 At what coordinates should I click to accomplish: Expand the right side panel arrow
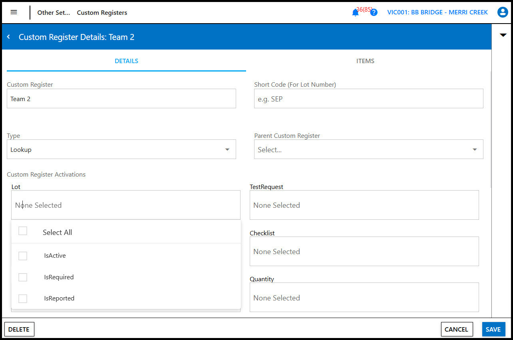point(503,35)
